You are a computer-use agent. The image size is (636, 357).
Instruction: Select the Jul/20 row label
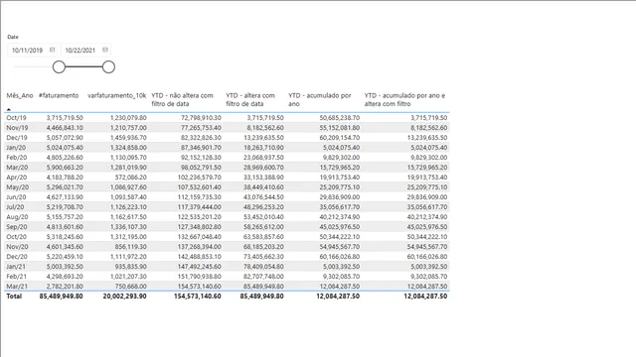[x=15, y=207]
